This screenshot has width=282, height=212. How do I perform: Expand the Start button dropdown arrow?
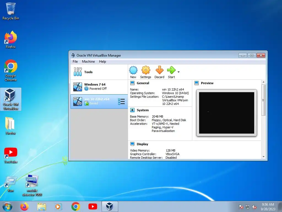178,72
